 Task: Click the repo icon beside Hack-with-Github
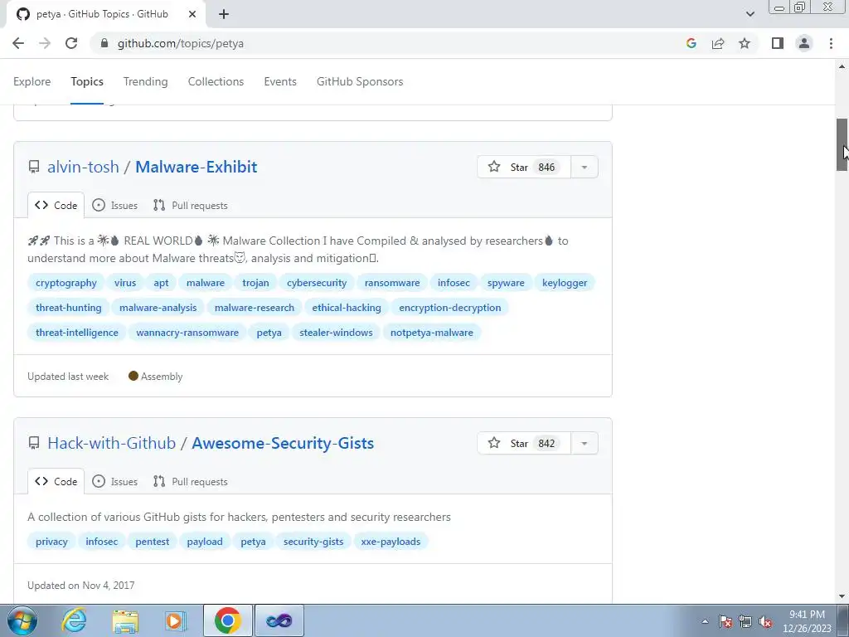[x=33, y=443]
